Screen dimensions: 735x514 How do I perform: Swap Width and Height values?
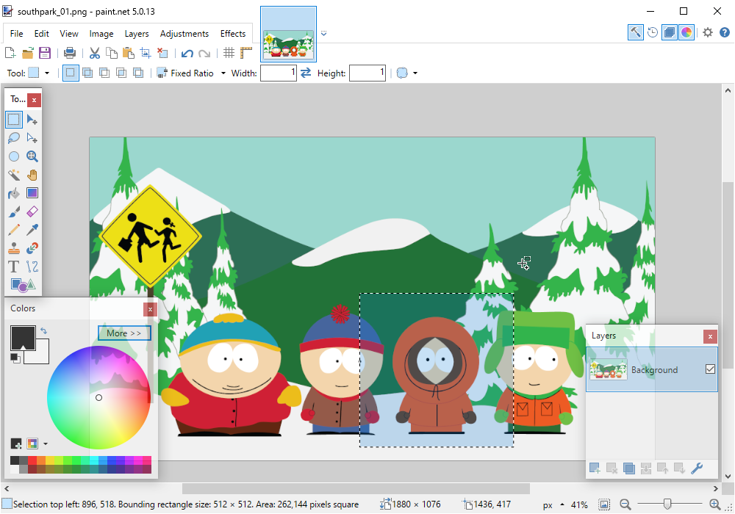coord(306,73)
